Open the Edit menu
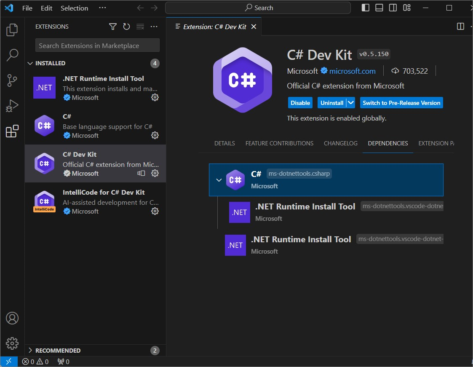The image size is (473, 367). click(46, 8)
